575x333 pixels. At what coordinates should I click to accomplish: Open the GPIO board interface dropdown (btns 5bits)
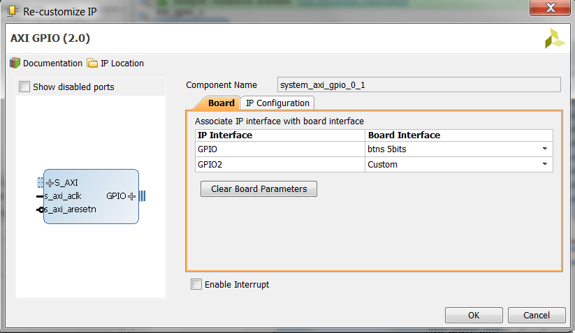(x=544, y=149)
